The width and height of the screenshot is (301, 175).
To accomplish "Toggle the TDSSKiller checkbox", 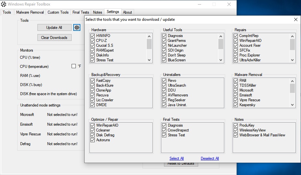I will click(x=236, y=85).
